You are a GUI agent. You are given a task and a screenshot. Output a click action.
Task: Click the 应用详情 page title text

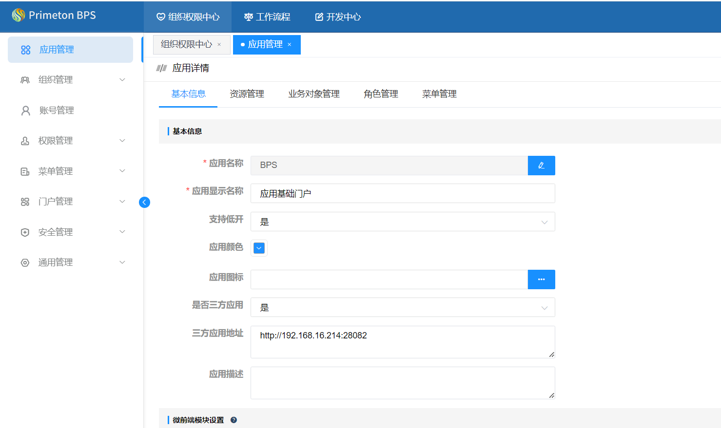[191, 68]
